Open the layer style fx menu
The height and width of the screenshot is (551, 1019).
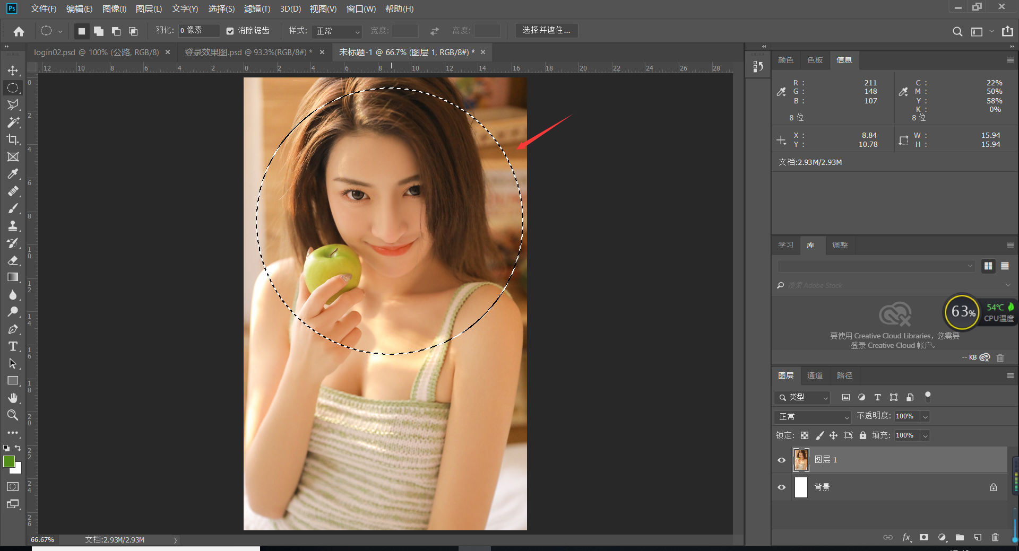(x=906, y=537)
